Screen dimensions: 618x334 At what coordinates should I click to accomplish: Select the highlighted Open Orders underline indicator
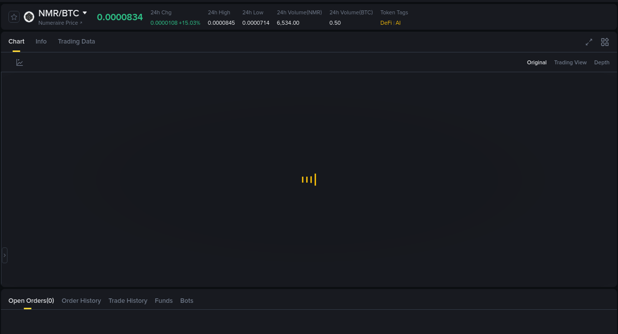coord(27,308)
